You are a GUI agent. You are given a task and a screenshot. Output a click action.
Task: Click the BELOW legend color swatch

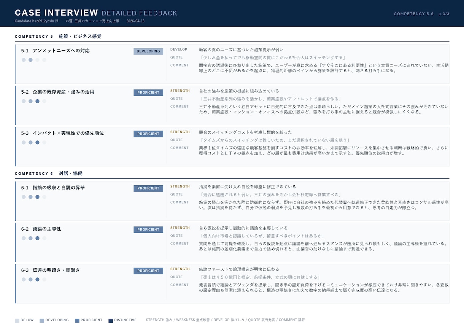pyautogui.click(x=17, y=320)
